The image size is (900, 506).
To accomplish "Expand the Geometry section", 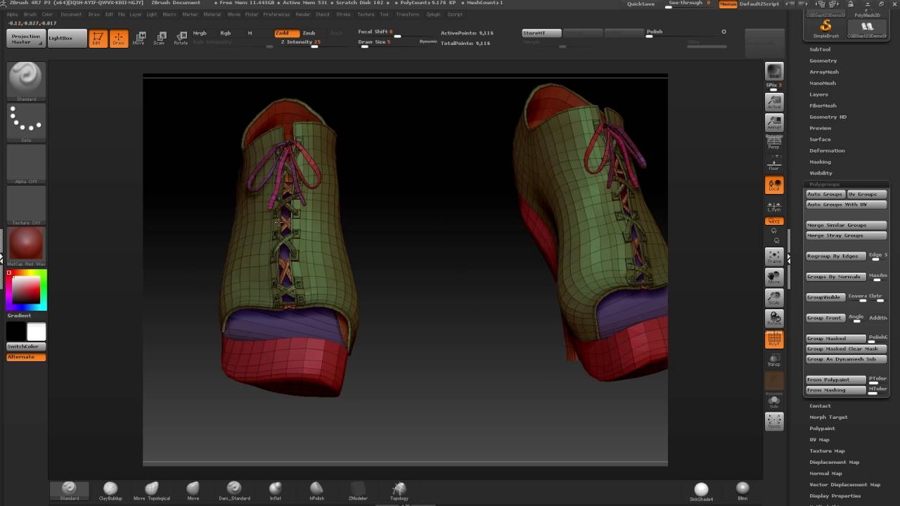I will point(823,60).
